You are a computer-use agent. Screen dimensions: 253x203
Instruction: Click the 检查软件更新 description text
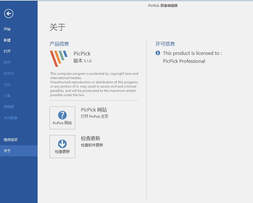[x=92, y=145]
